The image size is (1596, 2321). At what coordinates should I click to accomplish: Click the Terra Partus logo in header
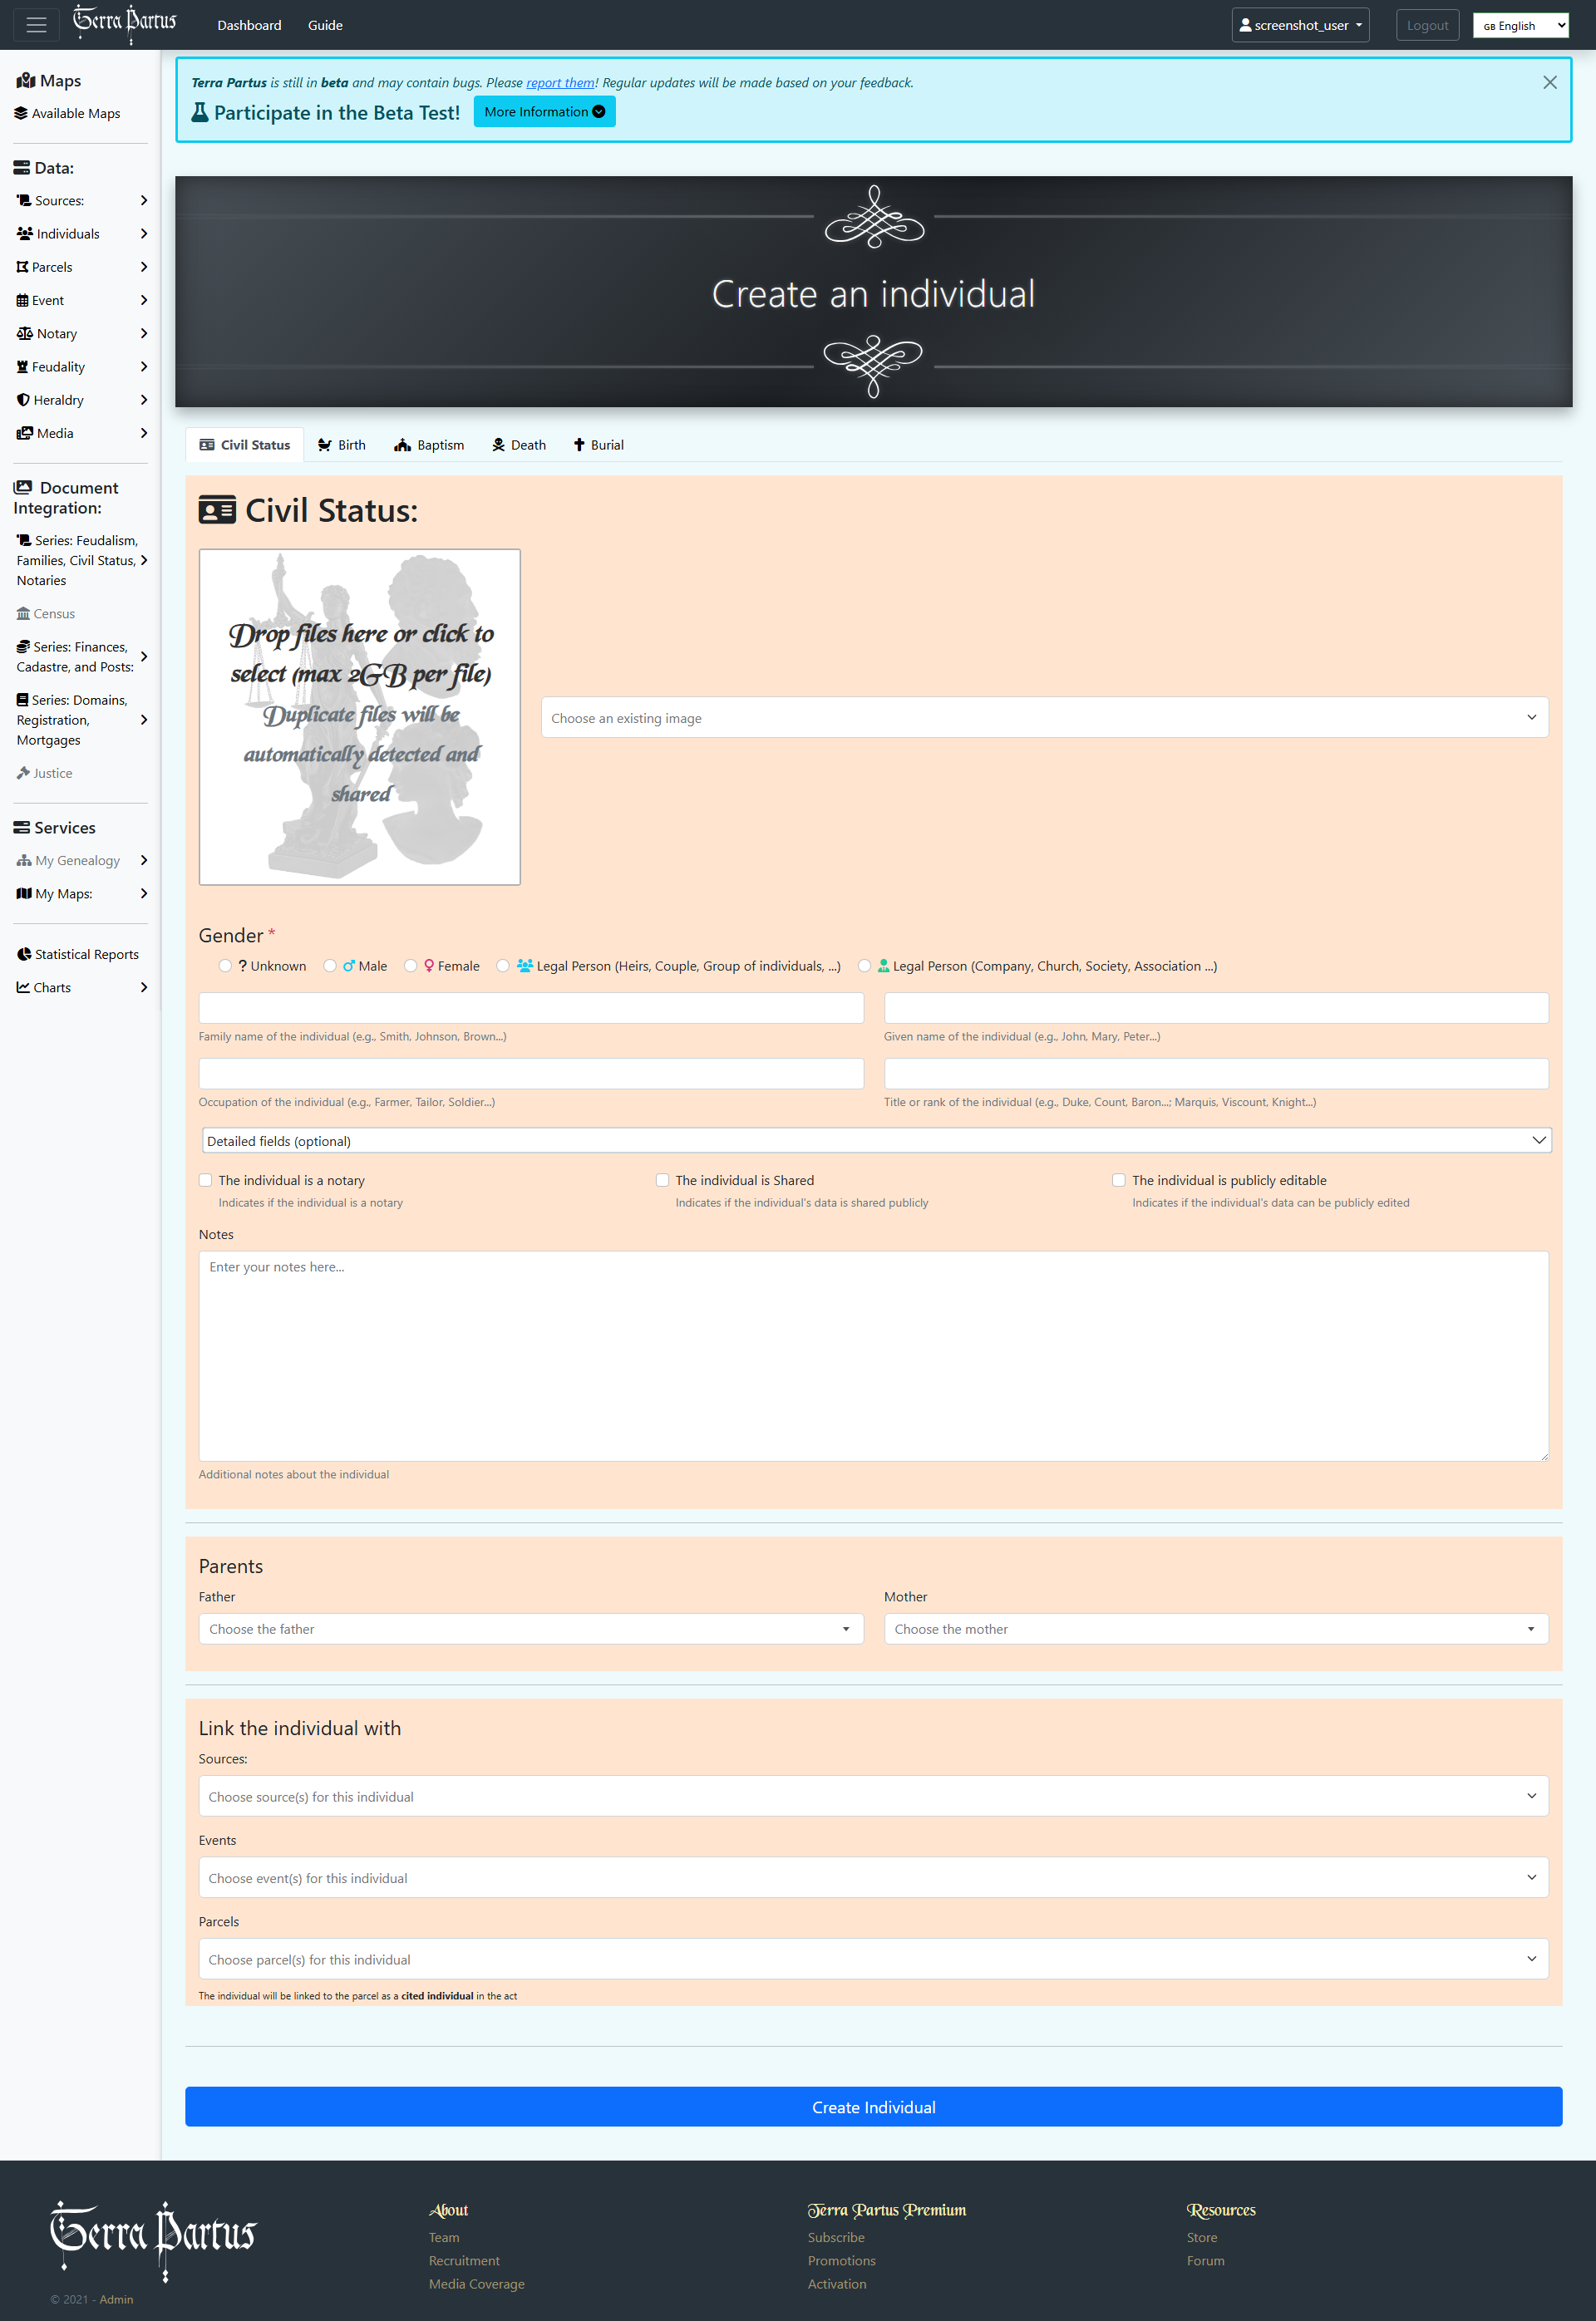(125, 23)
